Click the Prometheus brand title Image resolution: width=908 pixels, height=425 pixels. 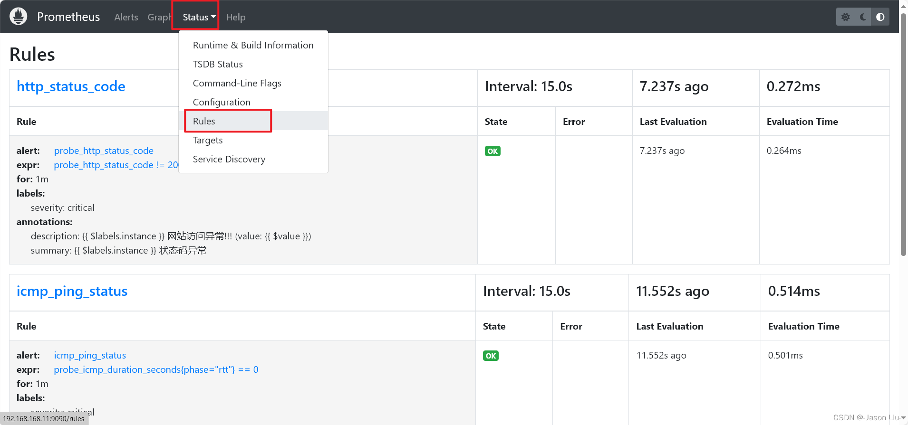coord(68,17)
